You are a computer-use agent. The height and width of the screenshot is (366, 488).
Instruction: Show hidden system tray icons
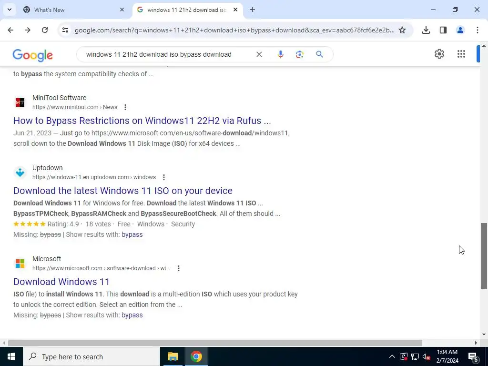tap(392, 356)
